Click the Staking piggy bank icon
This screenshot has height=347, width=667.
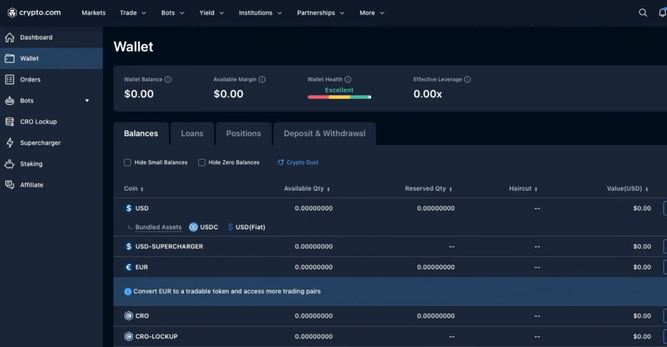coord(10,163)
